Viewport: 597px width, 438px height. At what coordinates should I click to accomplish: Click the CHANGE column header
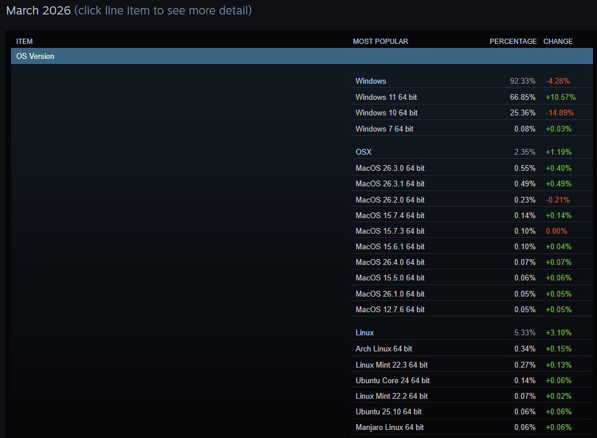click(558, 41)
